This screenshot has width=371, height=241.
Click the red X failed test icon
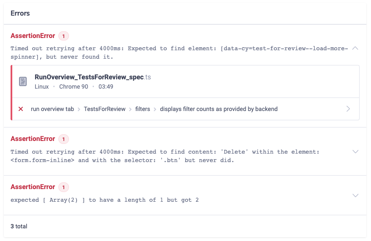tap(21, 109)
